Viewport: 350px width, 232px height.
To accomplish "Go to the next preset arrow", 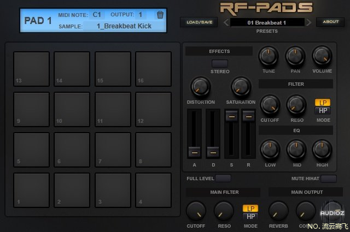I will (308, 22).
